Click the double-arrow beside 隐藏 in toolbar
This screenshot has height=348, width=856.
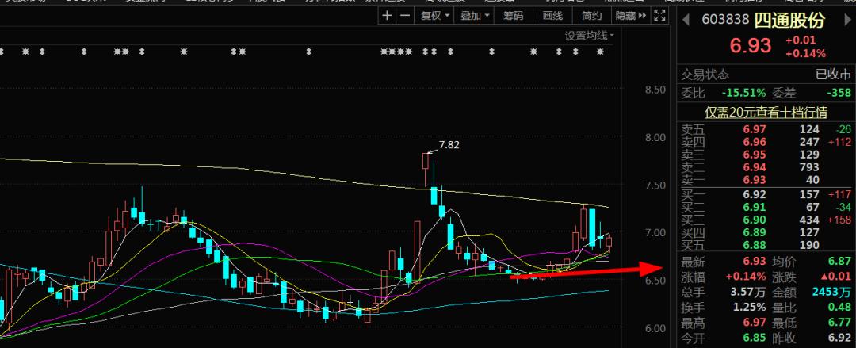(640, 15)
